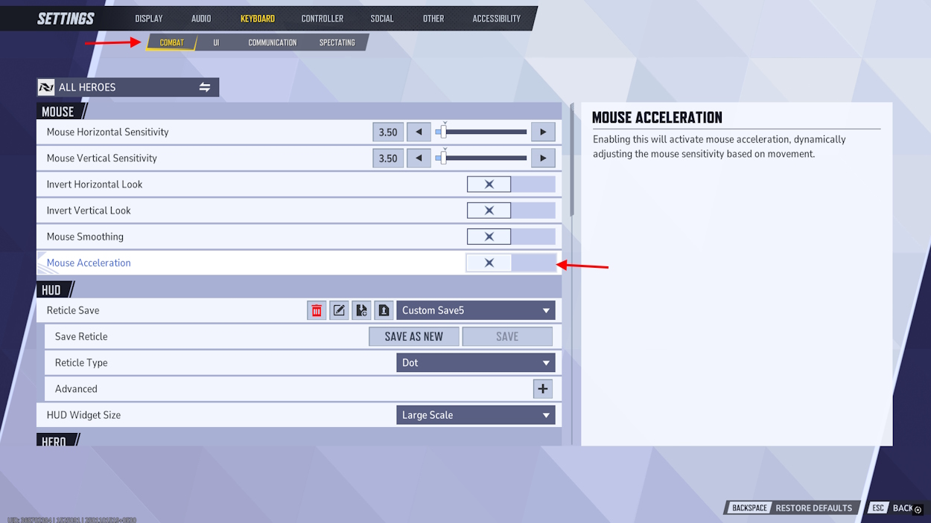Open the Reticle Type dropdown showing Dot
Screen dimensions: 931x523
pyautogui.click(x=475, y=362)
